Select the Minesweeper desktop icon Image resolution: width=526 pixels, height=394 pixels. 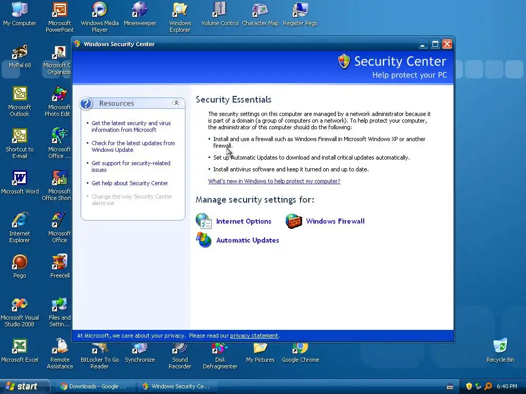[140, 13]
